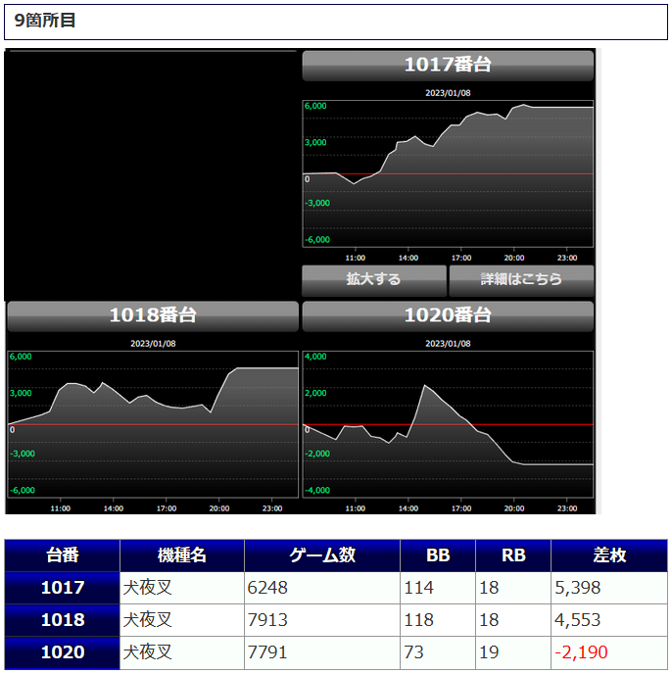Click date 2023/01/08 under 1020番台
Screen dimensions: 672x674
(x=448, y=344)
